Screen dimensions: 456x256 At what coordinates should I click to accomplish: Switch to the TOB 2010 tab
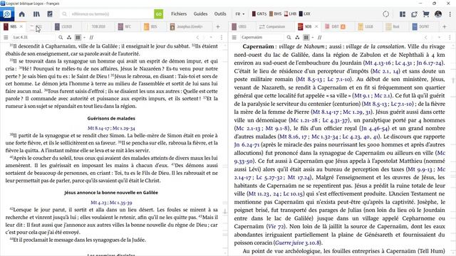click(x=98, y=26)
